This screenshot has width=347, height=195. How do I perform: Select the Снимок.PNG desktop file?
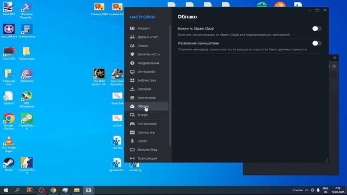99,9
